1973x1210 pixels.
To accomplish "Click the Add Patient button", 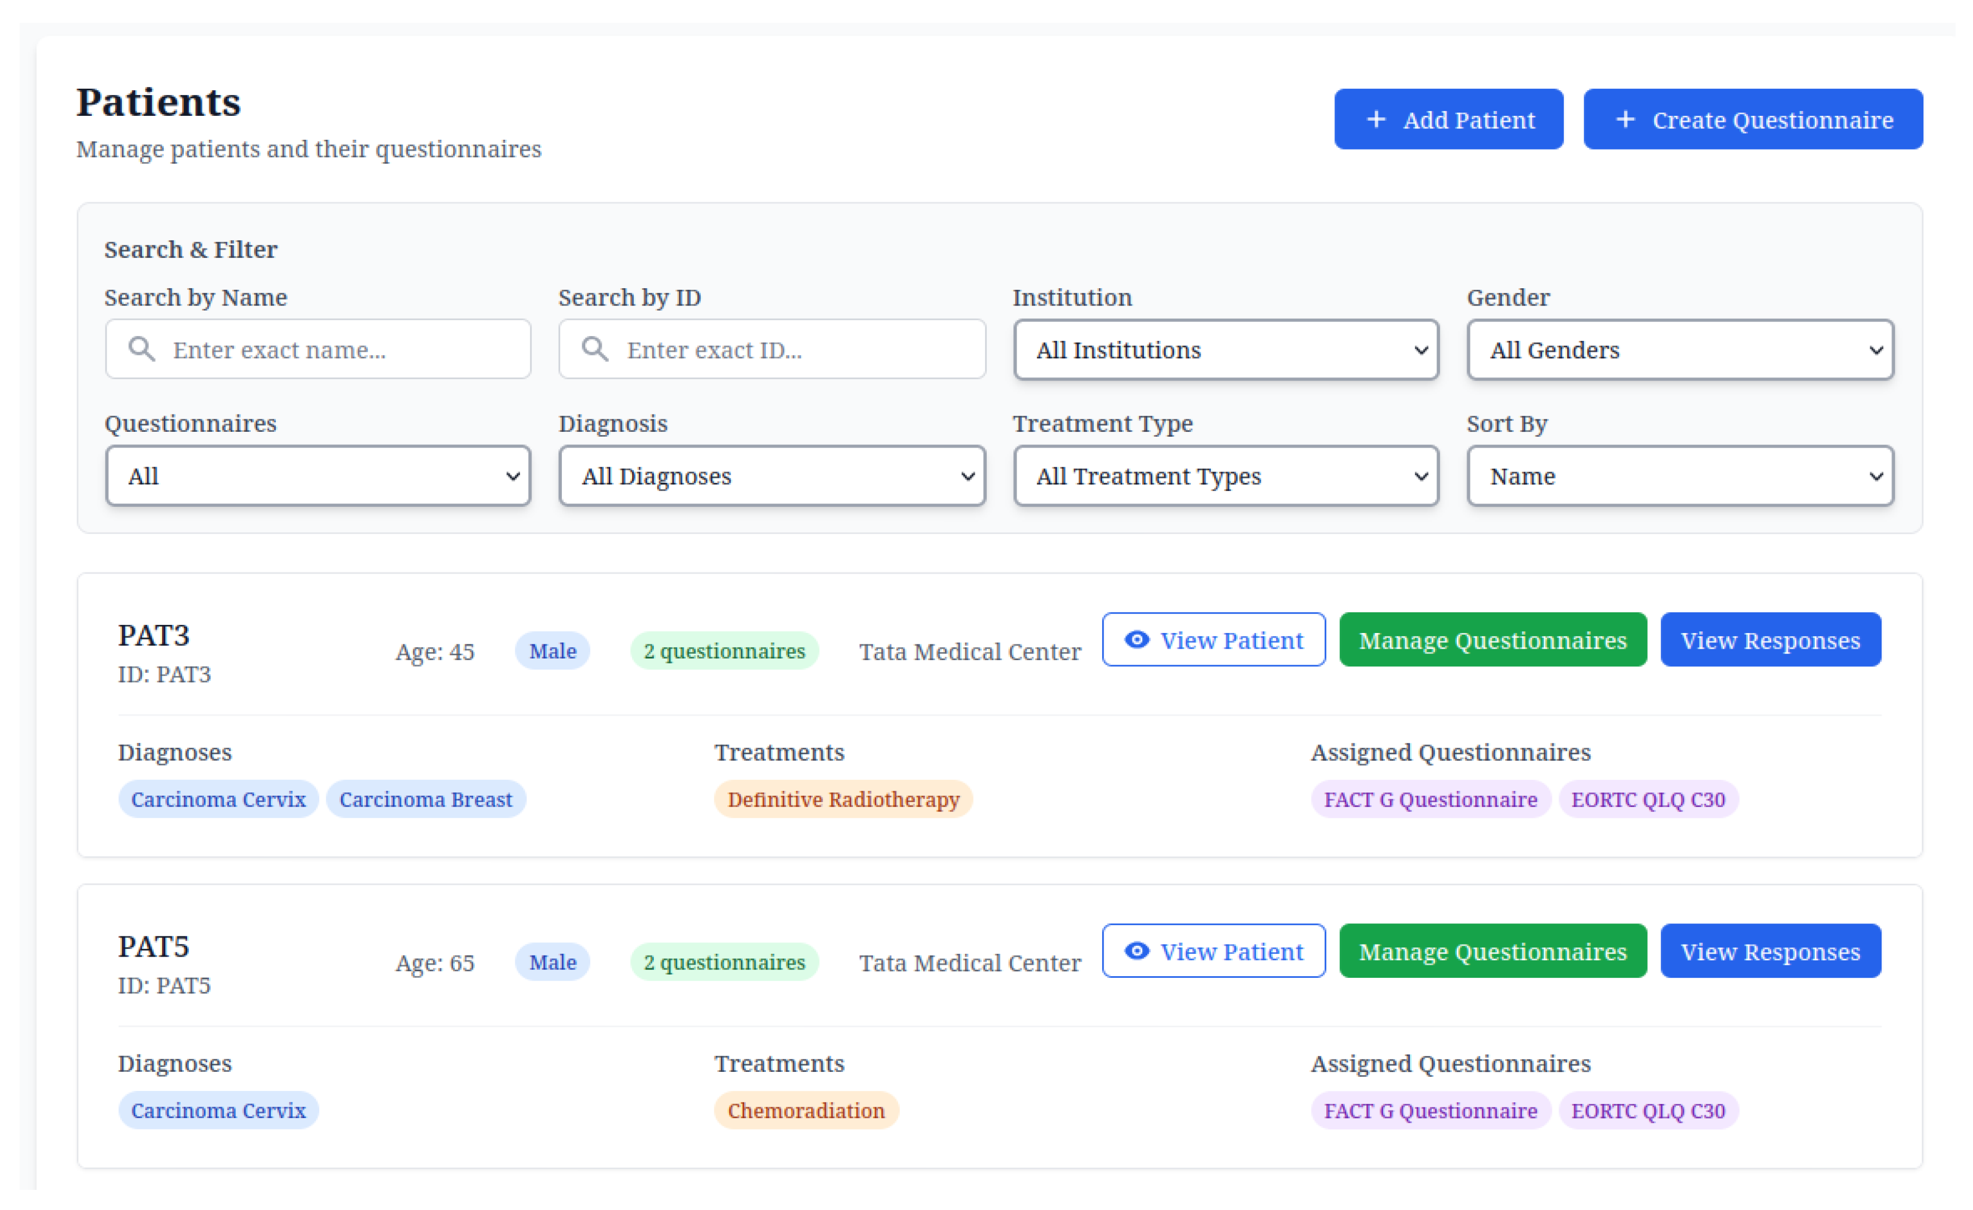I will (x=1449, y=119).
